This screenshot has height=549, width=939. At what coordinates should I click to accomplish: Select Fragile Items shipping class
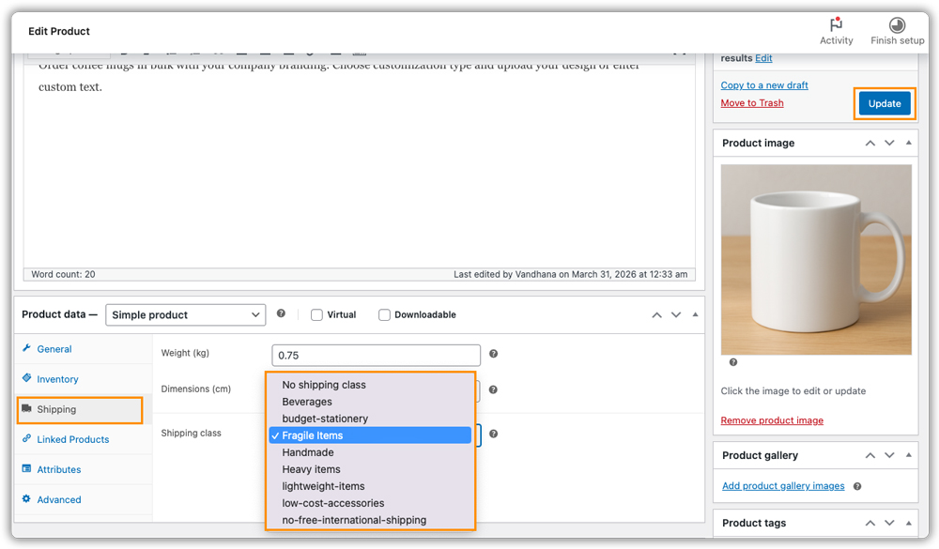point(370,435)
